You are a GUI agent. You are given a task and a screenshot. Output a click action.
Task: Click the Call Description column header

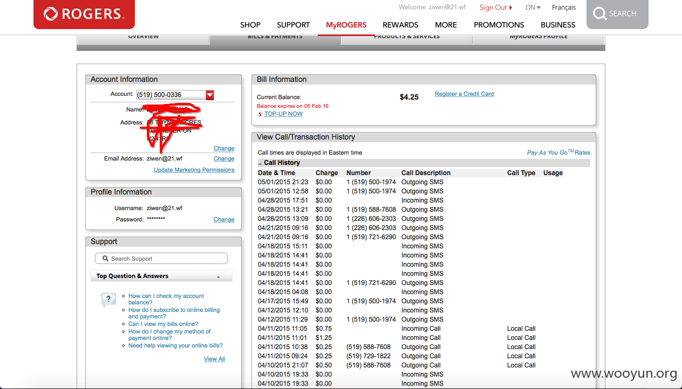pyautogui.click(x=426, y=173)
